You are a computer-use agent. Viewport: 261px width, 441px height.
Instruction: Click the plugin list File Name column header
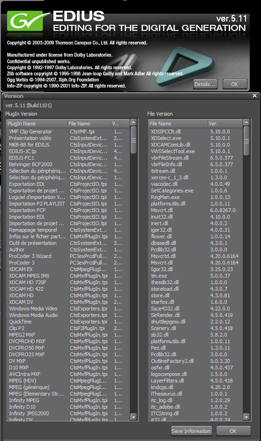[89, 124]
